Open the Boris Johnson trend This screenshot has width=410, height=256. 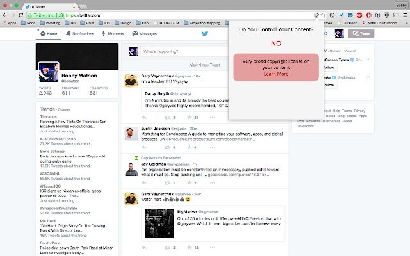(53, 152)
